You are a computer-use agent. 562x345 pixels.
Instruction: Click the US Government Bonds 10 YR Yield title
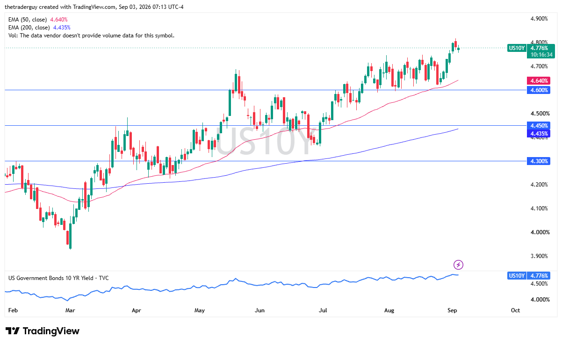pos(58,278)
